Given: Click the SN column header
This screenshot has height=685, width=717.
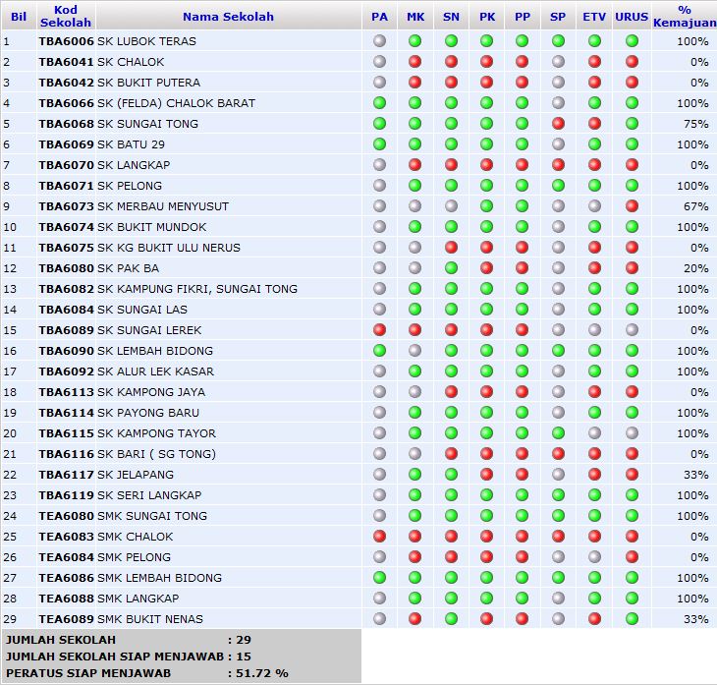Looking at the screenshot, I should coord(451,17).
